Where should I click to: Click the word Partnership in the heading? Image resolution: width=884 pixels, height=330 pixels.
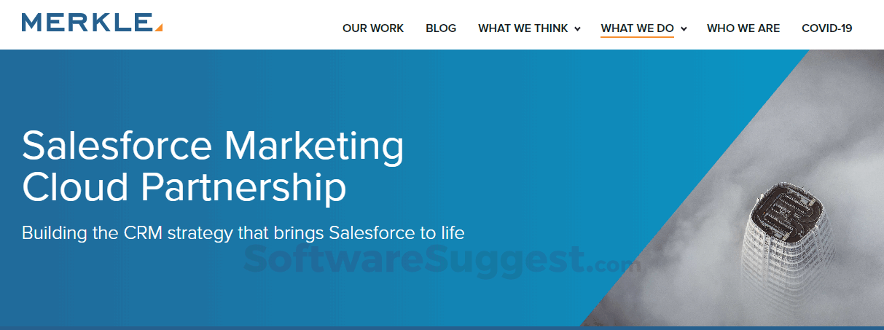tap(243, 186)
